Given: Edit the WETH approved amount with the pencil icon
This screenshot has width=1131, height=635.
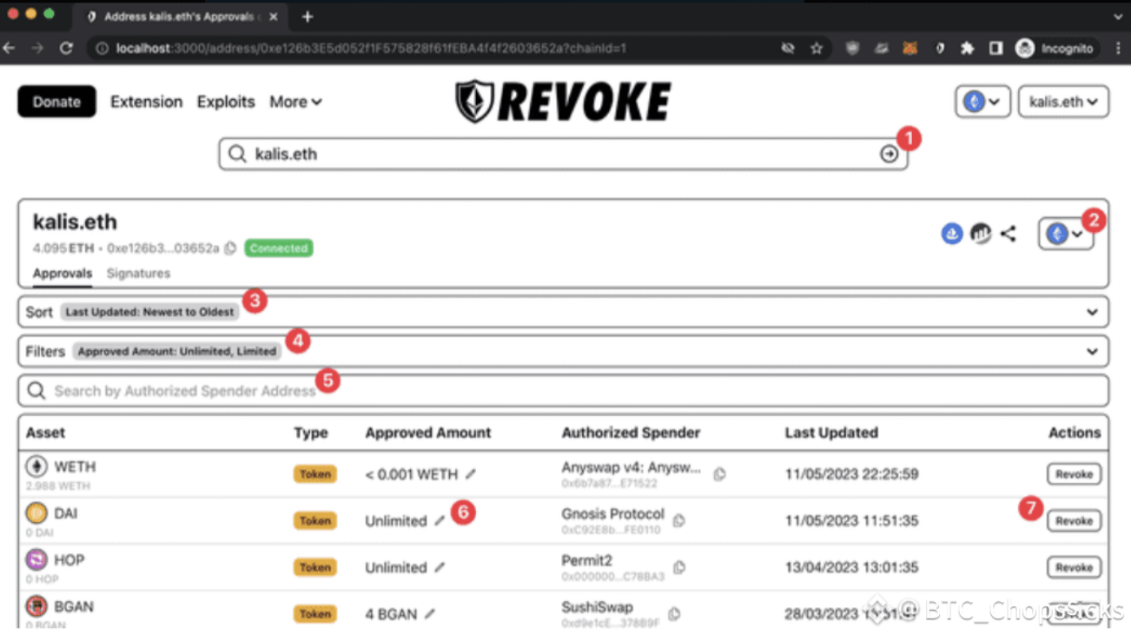Looking at the screenshot, I should [471, 474].
